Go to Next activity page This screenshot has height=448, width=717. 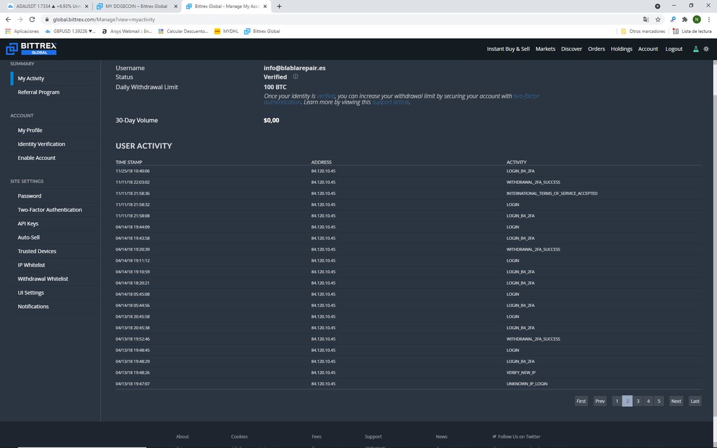(x=676, y=401)
